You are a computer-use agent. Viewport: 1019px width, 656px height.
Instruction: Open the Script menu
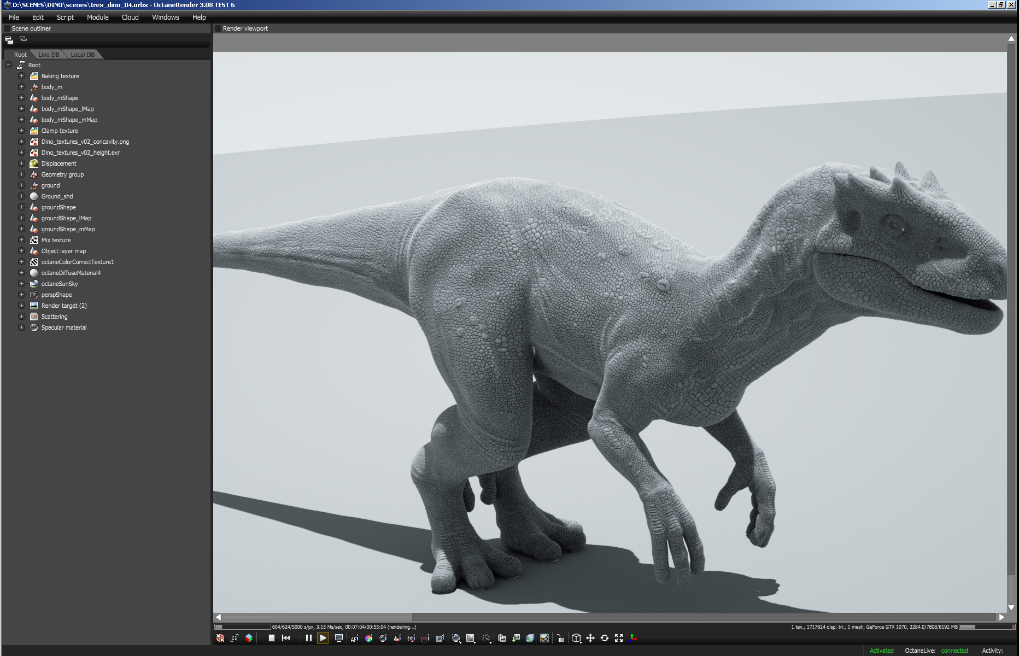tap(65, 17)
